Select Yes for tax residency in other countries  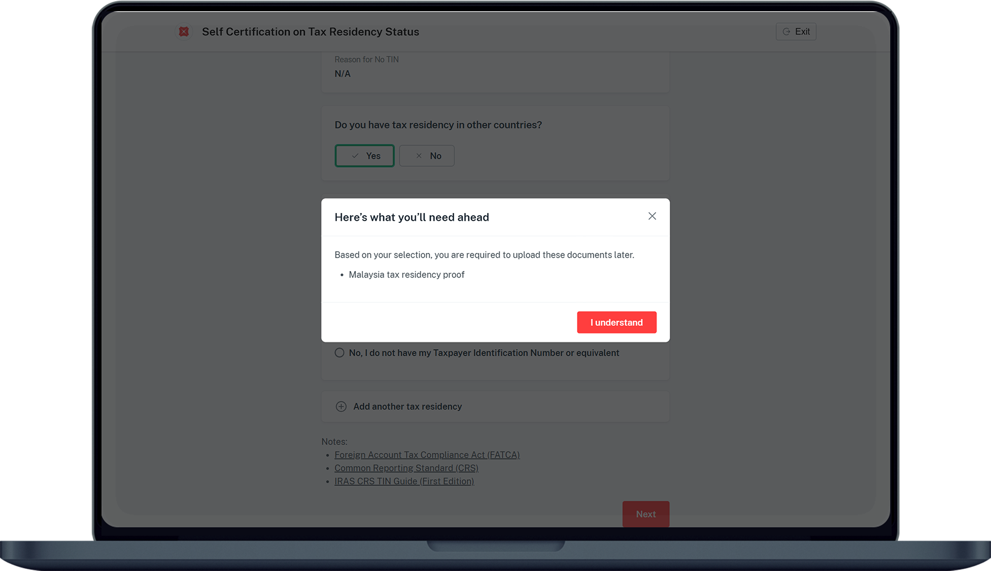pyautogui.click(x=364, y=156)
